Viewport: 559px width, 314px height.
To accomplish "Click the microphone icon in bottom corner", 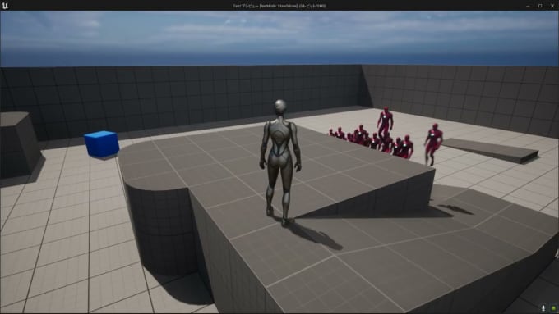I will [x=543, y=308].
